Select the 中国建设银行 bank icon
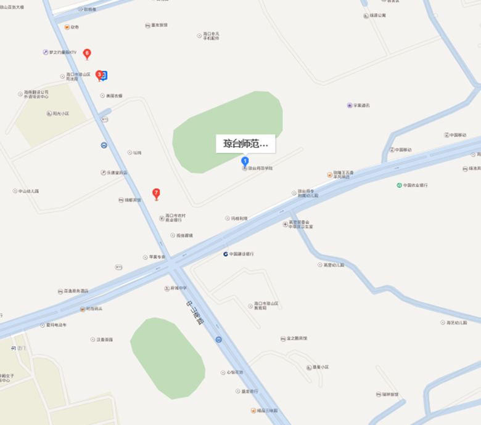The image size is (481, 425). 226,254
